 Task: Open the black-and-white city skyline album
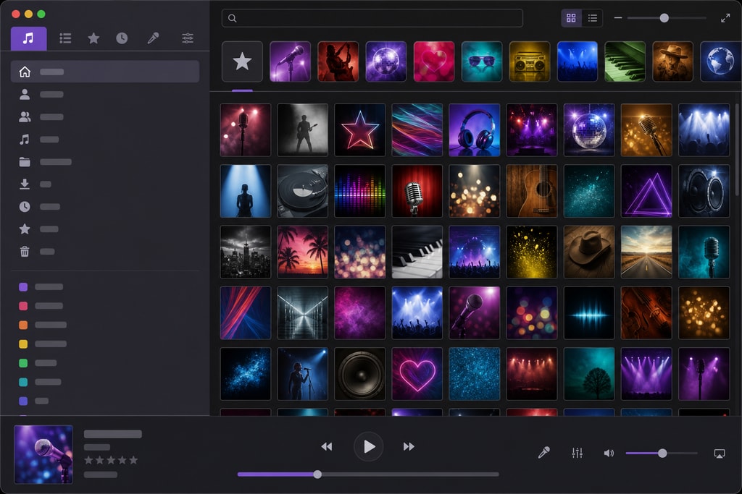pyautogui.click(x=245, y=252)
